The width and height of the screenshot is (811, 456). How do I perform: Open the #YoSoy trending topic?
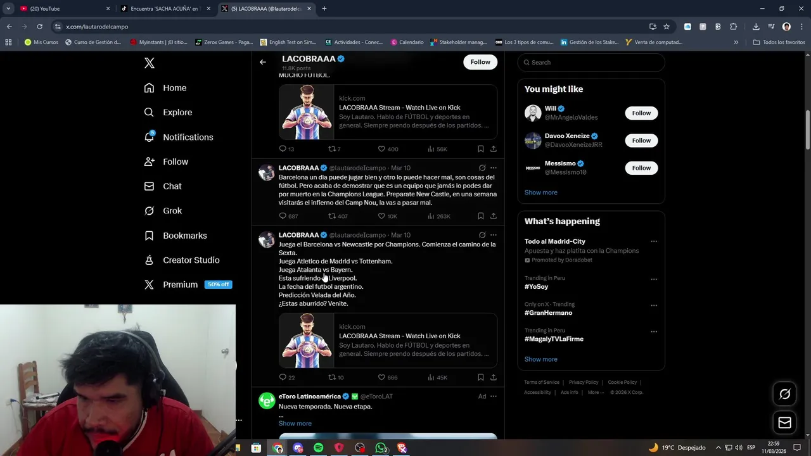(x=536, y=287)
